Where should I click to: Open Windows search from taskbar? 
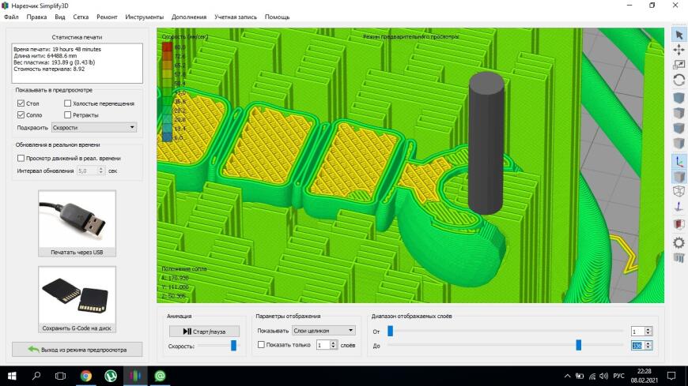point(36,376)
